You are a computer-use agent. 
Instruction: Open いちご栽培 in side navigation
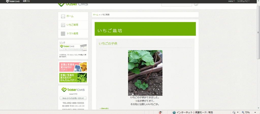72,25
